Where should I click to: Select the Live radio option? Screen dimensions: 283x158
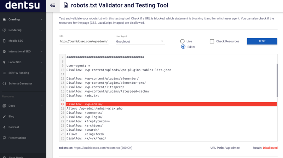coord(182,41)
